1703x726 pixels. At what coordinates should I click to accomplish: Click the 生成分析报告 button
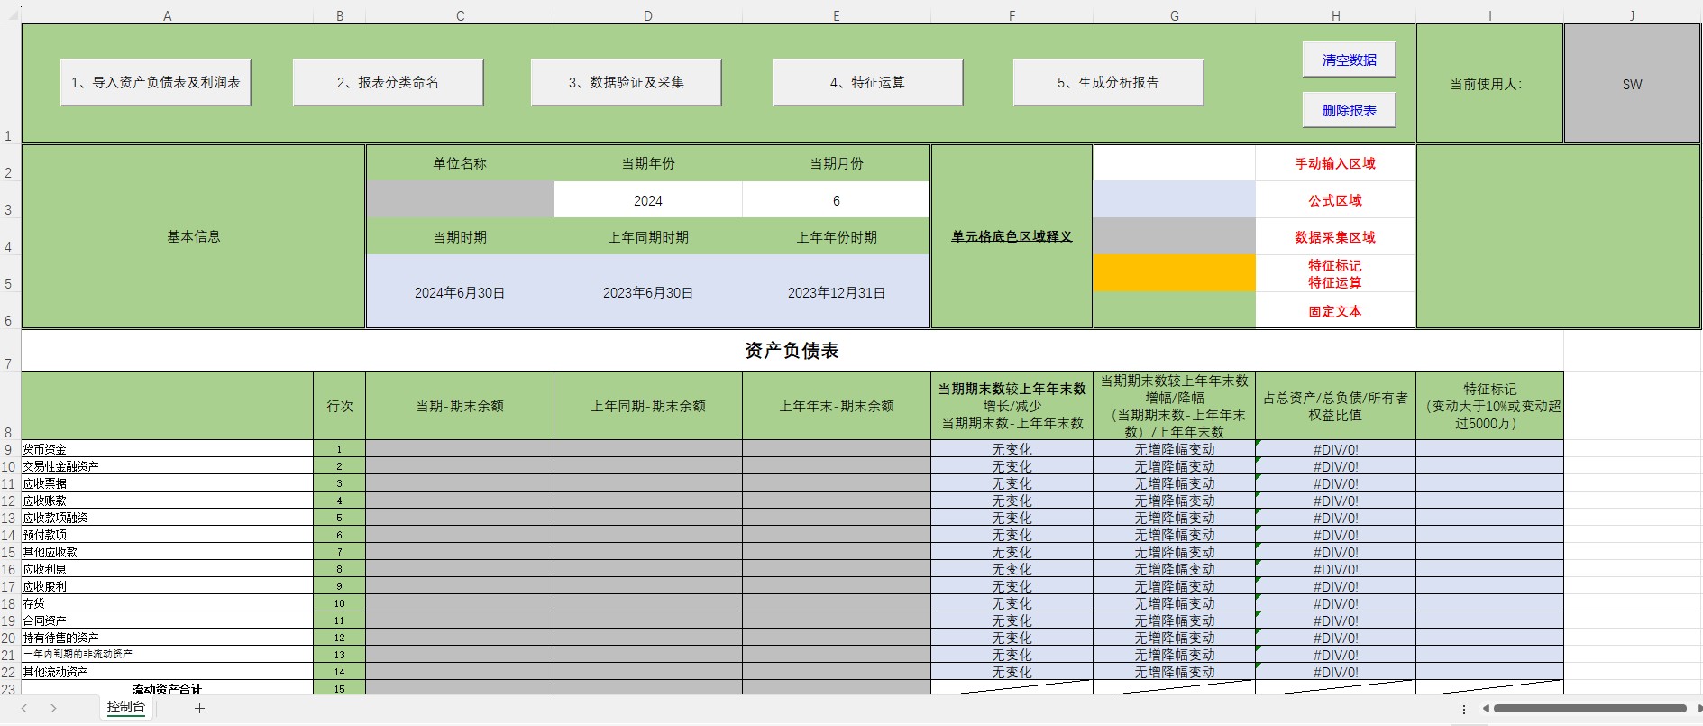[x=1108, y=82]
